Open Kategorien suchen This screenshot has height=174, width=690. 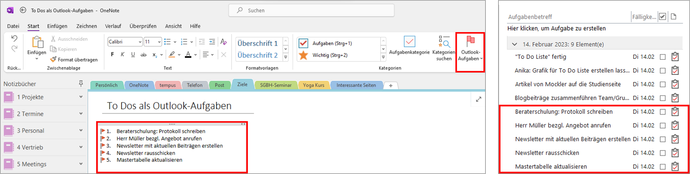point(443,48)
